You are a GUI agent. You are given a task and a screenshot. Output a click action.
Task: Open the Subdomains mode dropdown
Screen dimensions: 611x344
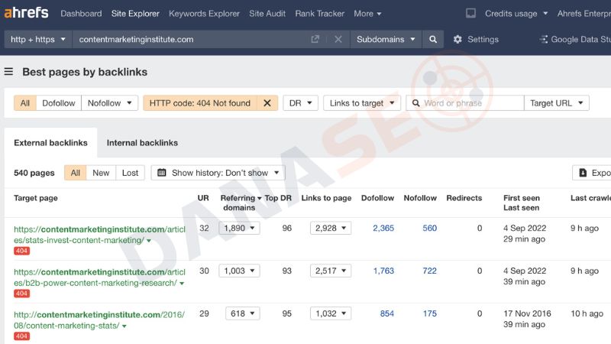coord(386,40)
